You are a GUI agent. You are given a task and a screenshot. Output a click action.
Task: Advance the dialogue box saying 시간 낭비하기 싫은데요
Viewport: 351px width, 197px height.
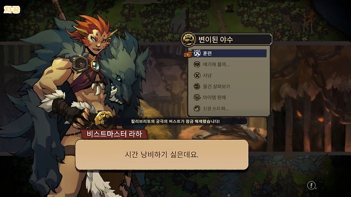162,155
